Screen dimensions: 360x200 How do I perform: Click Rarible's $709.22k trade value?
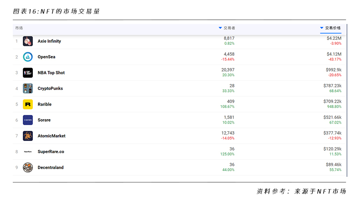(x=332, y=102)
